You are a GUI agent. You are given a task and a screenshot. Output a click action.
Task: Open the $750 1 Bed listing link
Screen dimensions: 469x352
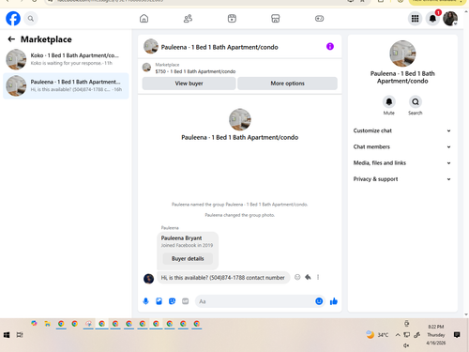[195, 71]
